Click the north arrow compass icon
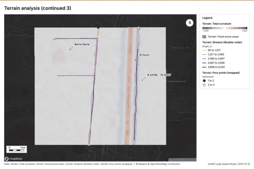254x169 pixels. [x=190, y=23]
